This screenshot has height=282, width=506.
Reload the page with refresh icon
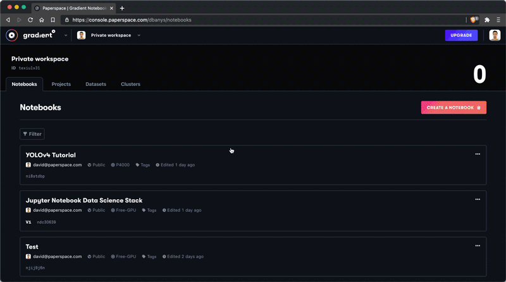30,20
